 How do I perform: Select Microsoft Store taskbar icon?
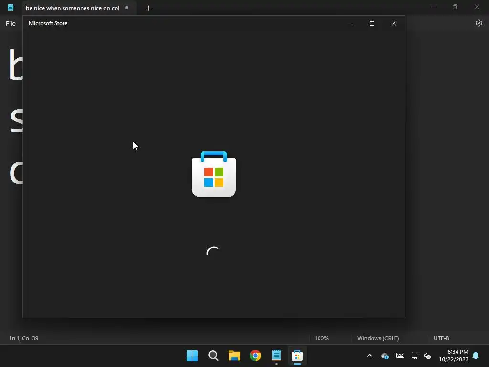point(297,356)
